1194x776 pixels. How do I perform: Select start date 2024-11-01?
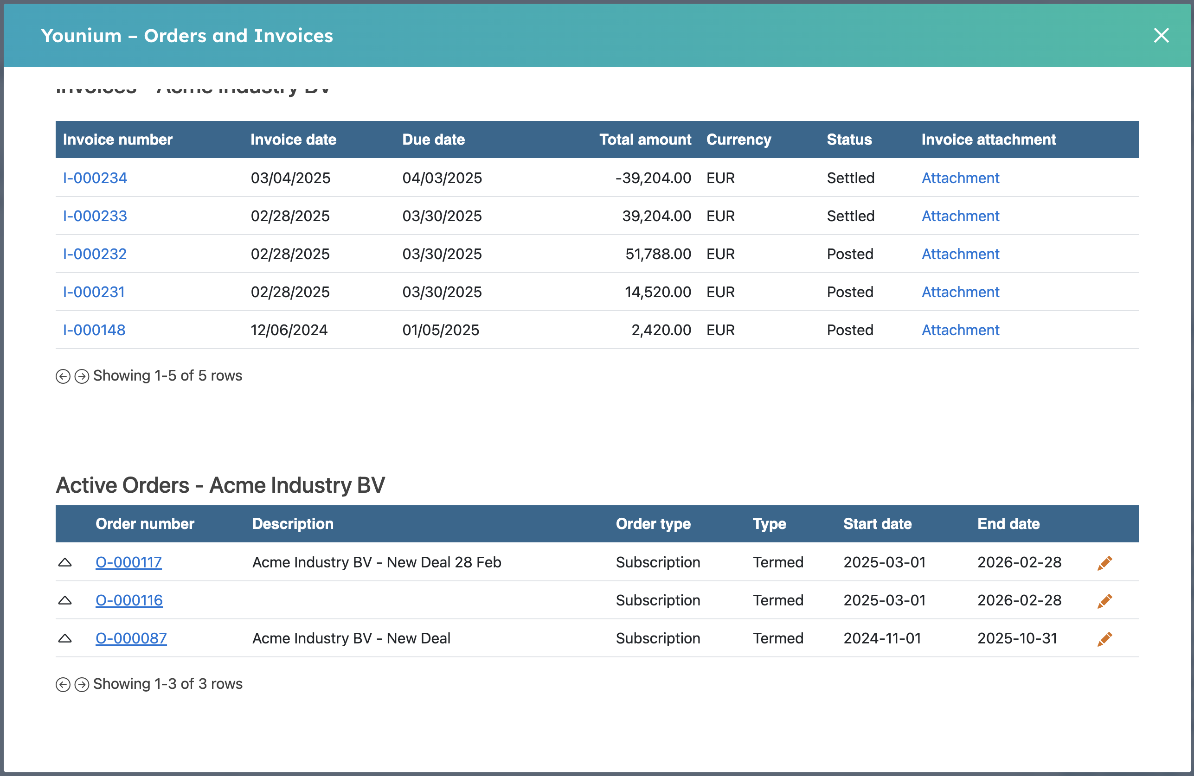pyautogui.click(x=882, y=639)
